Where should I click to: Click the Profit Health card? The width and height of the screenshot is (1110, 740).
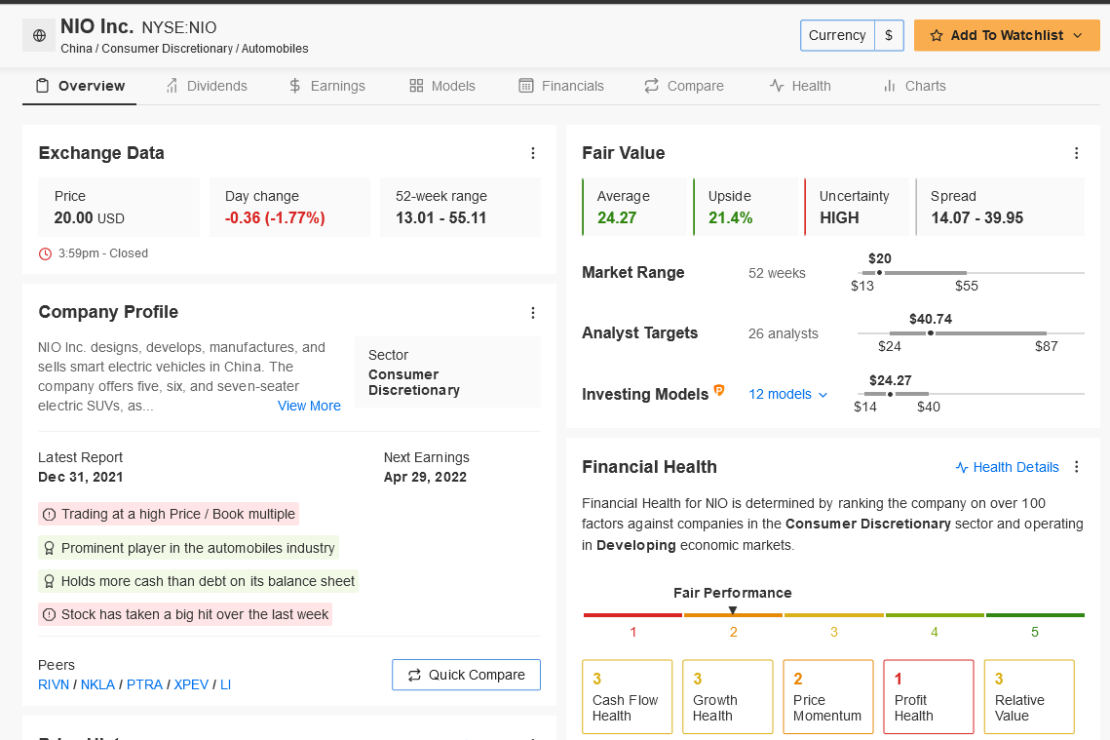click(x=929, y=697)
